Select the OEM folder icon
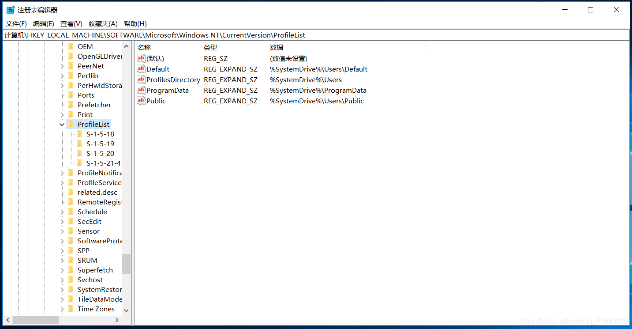The image size is (632, 329). click(71, 46)
